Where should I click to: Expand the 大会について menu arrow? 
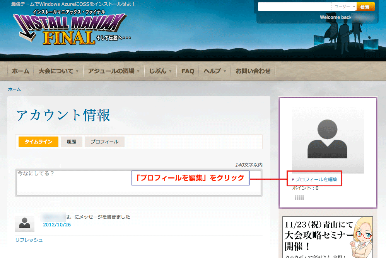pos(77,71)
